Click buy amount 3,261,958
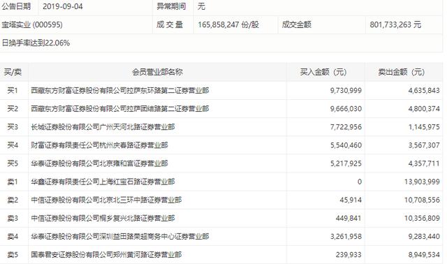447x264 pixels. (x=346, y=236)
